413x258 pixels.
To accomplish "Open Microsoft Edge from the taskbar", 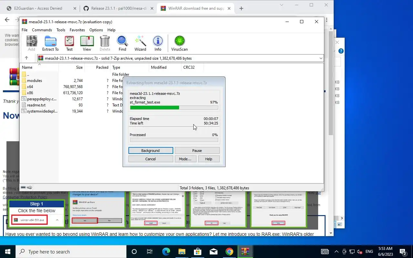I will click(166, 252).
